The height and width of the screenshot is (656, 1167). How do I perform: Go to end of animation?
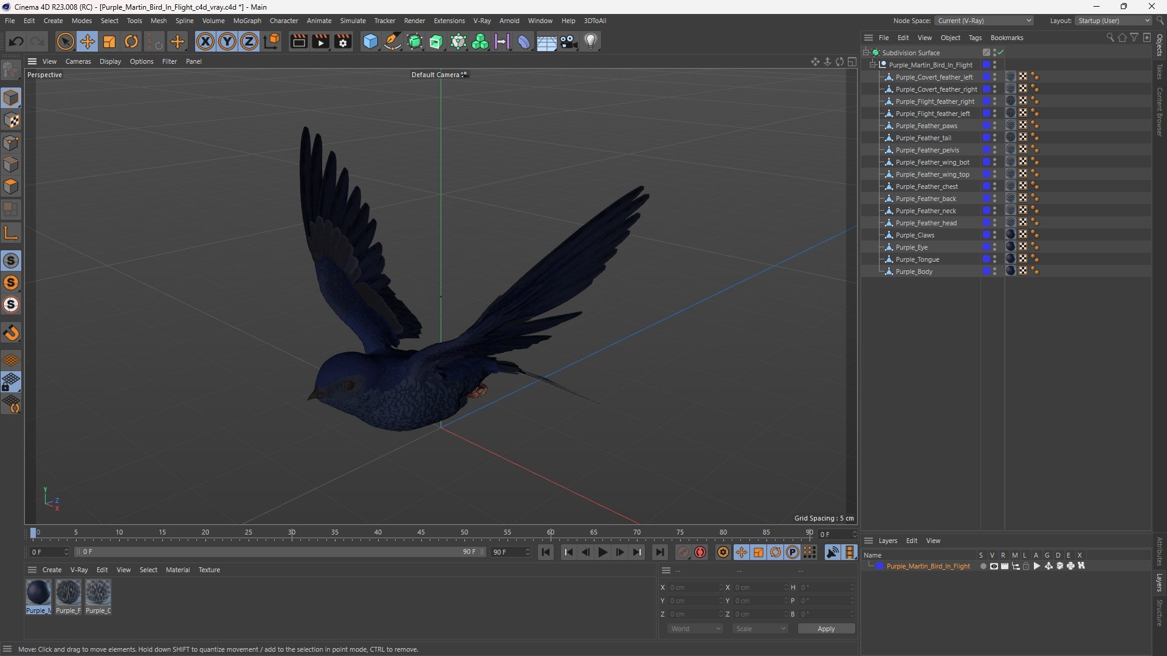tap(659, 552)
